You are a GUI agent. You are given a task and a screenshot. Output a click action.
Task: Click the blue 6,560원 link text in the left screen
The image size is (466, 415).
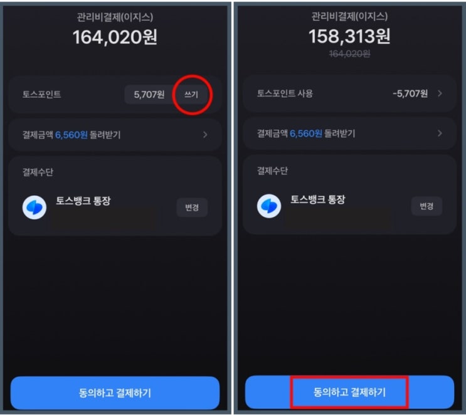click(x=71, y=135)
